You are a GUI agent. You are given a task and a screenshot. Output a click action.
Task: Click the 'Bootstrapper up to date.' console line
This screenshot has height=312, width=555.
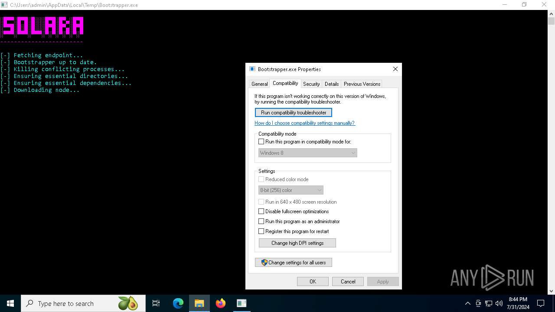pyautogui.click(x=49, y=62)
